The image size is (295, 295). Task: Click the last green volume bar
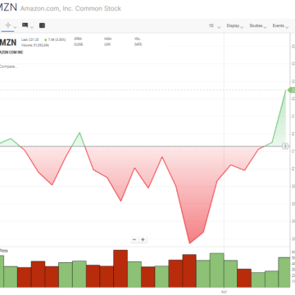[x=284, y=272]
